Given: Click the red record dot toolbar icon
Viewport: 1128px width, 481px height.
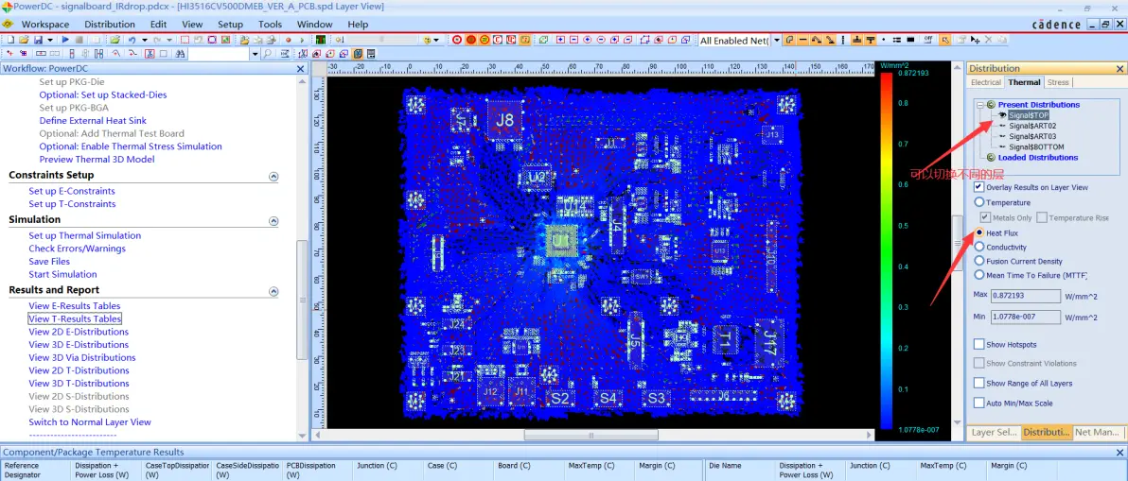Looking at the screenshot, I should coord(288,41).
